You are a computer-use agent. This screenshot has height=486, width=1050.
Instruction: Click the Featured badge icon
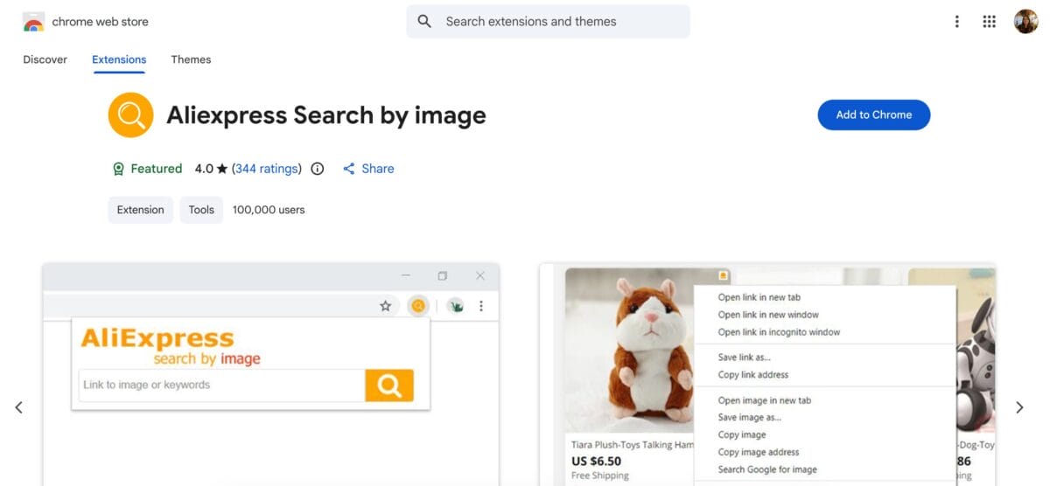pos(119,169)
